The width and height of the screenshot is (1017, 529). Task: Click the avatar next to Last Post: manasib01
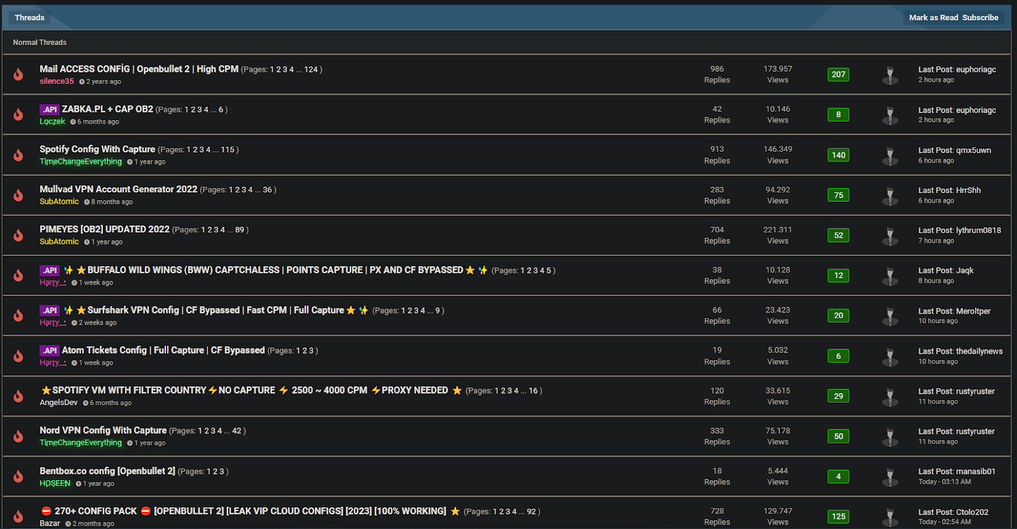point(890,476)
